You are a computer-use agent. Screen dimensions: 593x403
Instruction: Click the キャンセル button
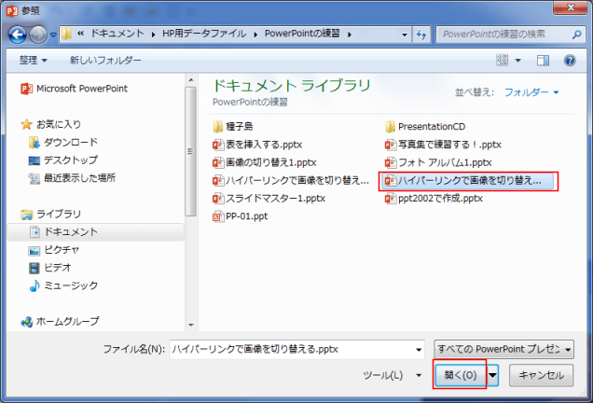[x=541, y=375]
